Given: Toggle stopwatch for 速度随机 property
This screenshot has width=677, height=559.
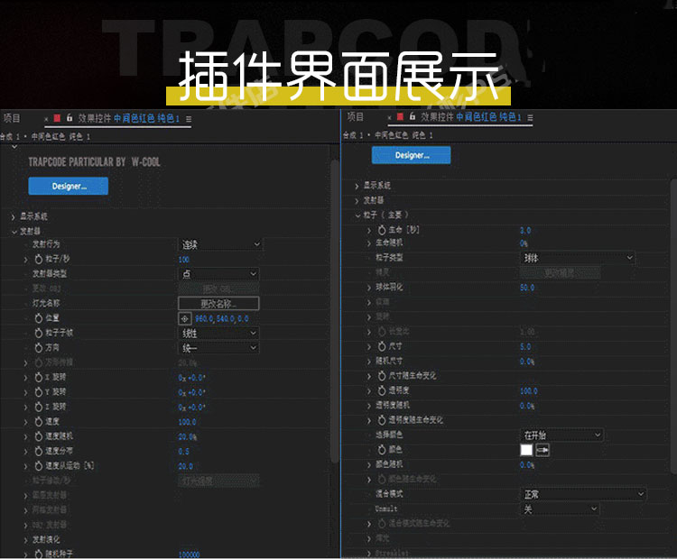Looking at the screenshot, I should [x=39, y=436].
